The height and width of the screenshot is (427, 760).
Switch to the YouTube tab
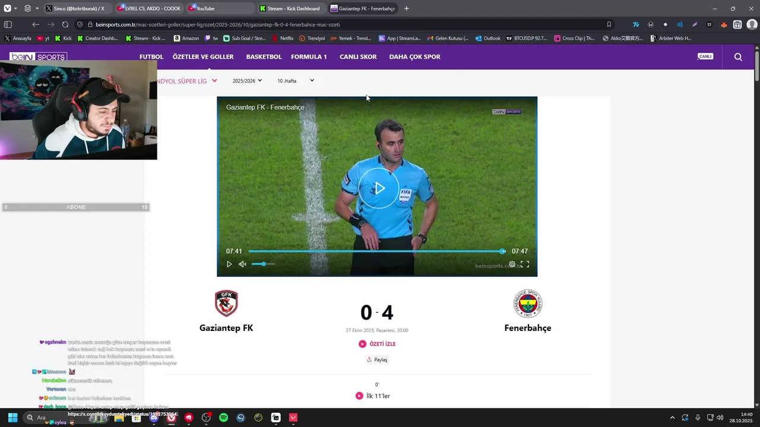coord(220,8)
